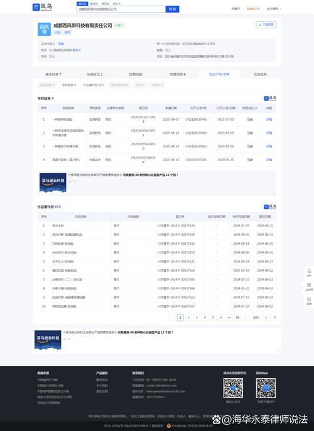314x431 pixels.
Task: Click the download report button
Action: click(266, 25)
